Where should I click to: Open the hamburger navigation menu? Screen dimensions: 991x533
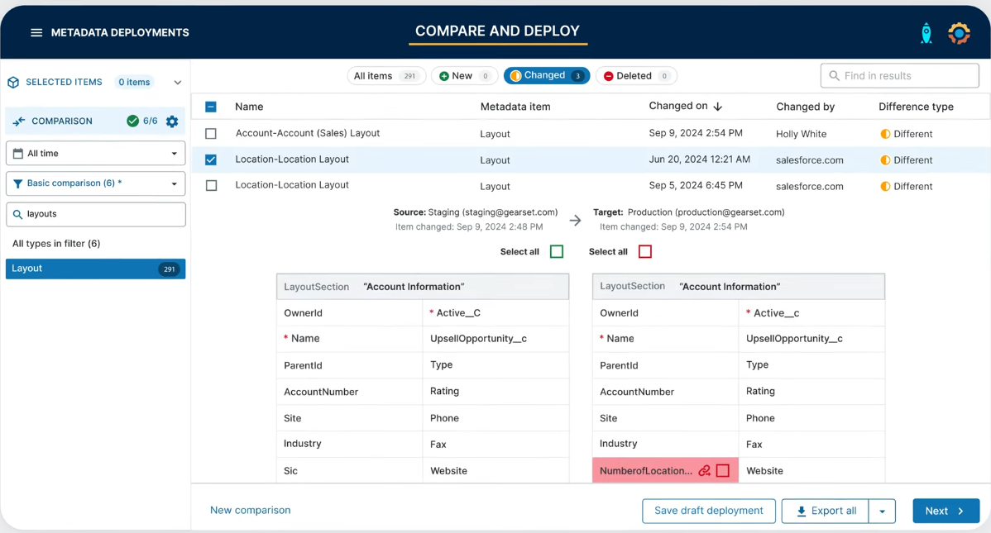point(36,33)
